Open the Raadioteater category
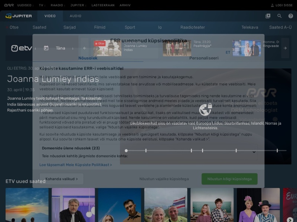This screenshot has height=222, width=297. tap(193, 27)
